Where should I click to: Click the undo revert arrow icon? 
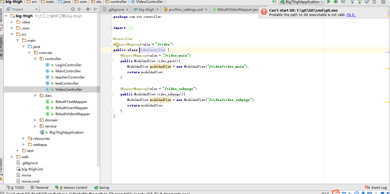(x=374, y=2)
